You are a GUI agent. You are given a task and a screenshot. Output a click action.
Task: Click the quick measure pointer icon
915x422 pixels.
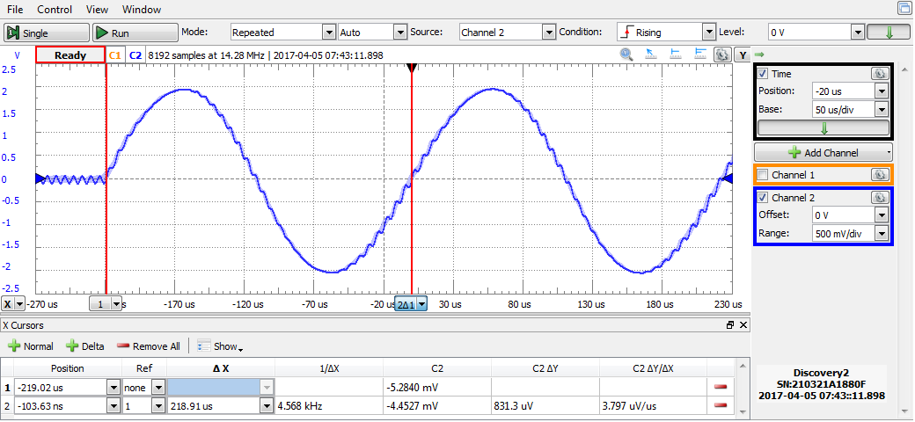coord(651,55)
